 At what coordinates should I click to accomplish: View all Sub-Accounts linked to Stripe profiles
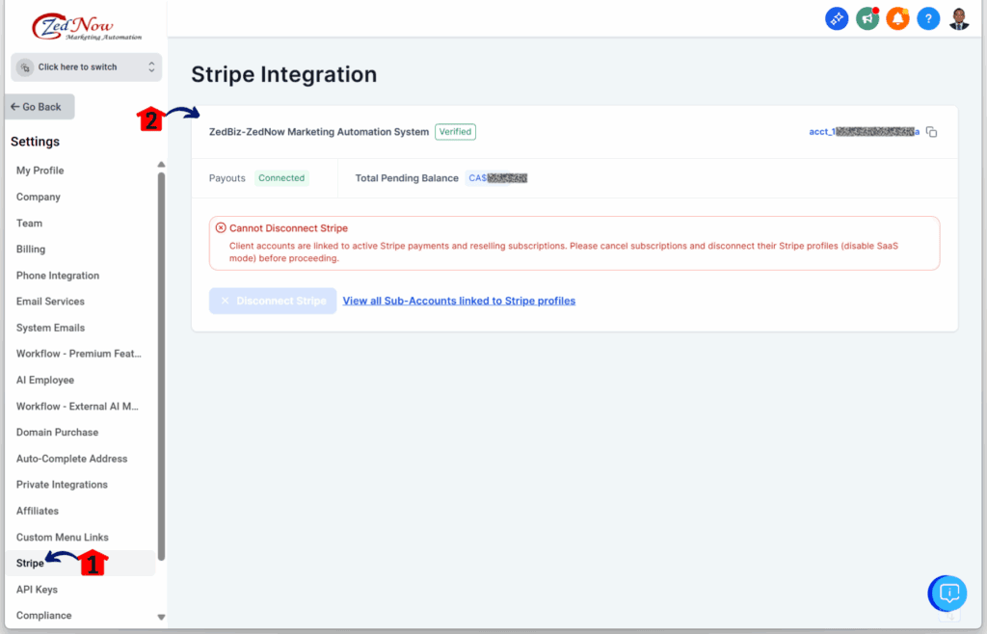(x=459, y=301)
